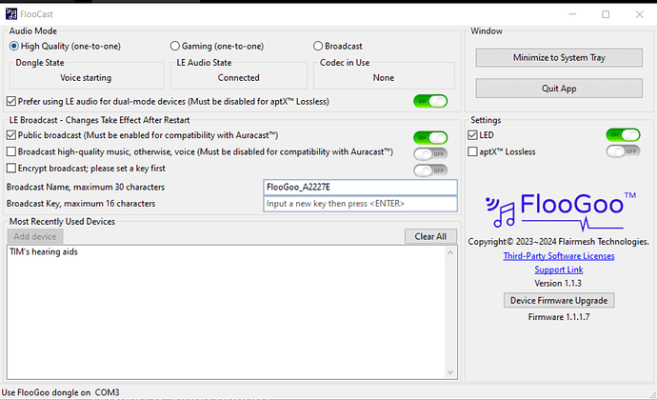Turn on the Encrypt broadcast switch

[x=430, y=170]
